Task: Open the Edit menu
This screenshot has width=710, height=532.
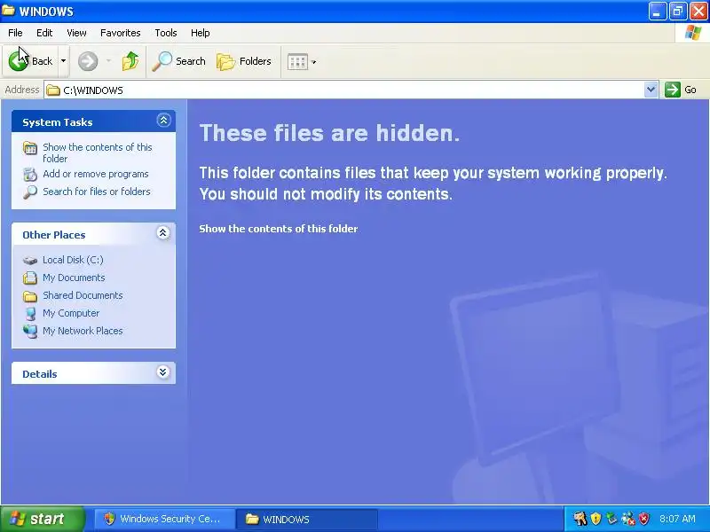Action: click(44, 33)
